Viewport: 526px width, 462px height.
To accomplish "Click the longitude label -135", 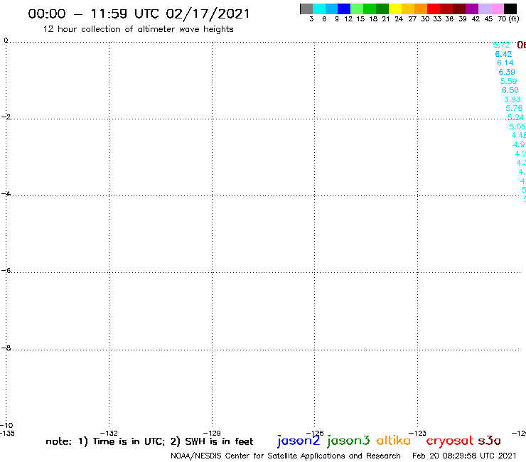I will point(7,433).
